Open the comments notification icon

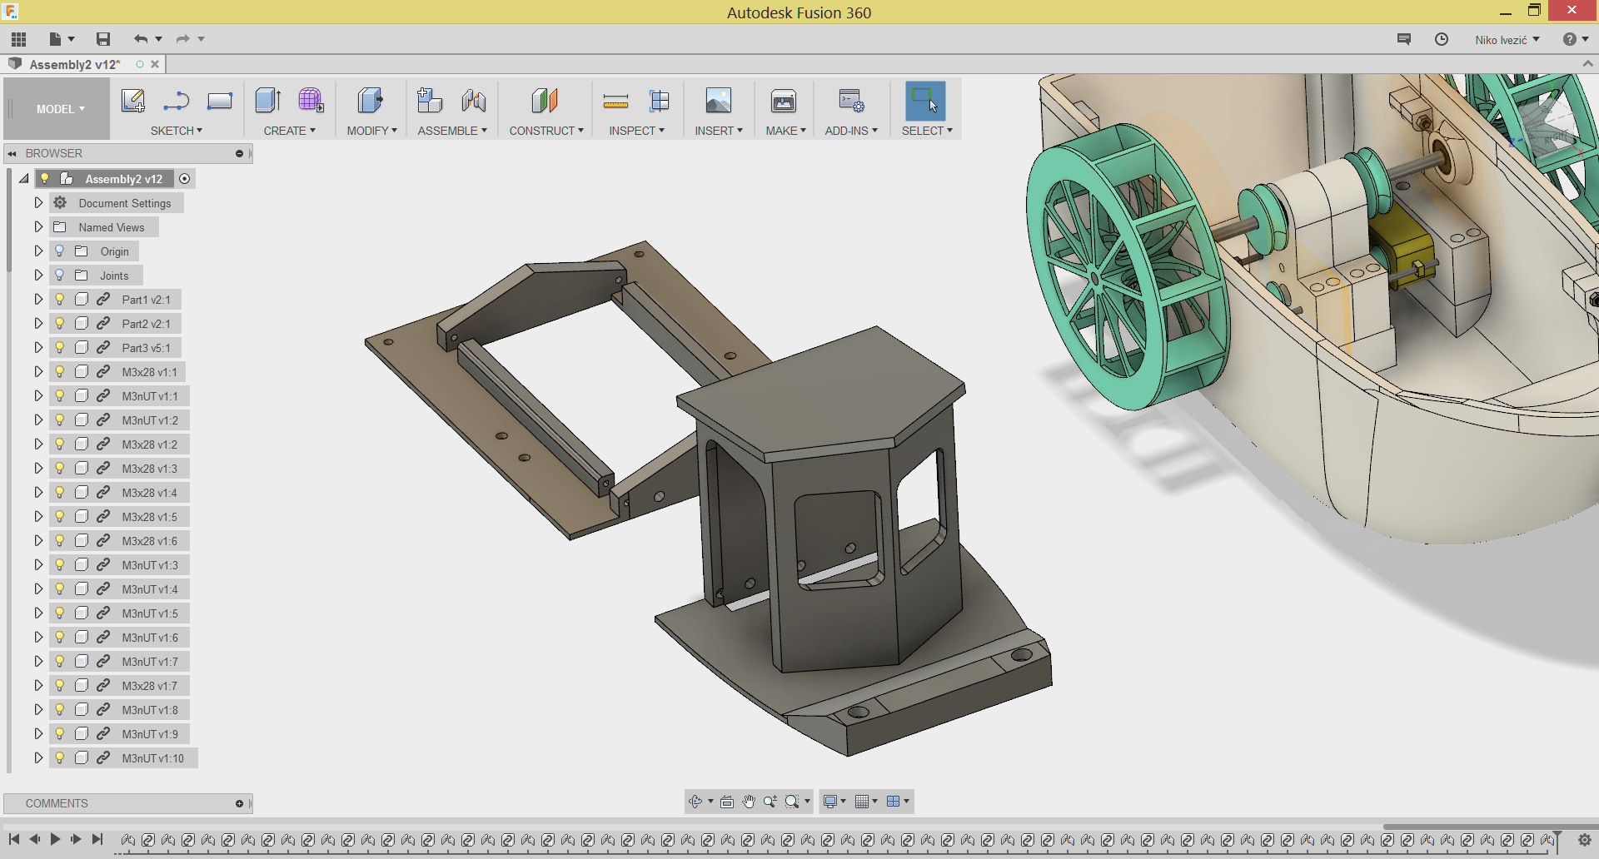[x=1404, y=39]
